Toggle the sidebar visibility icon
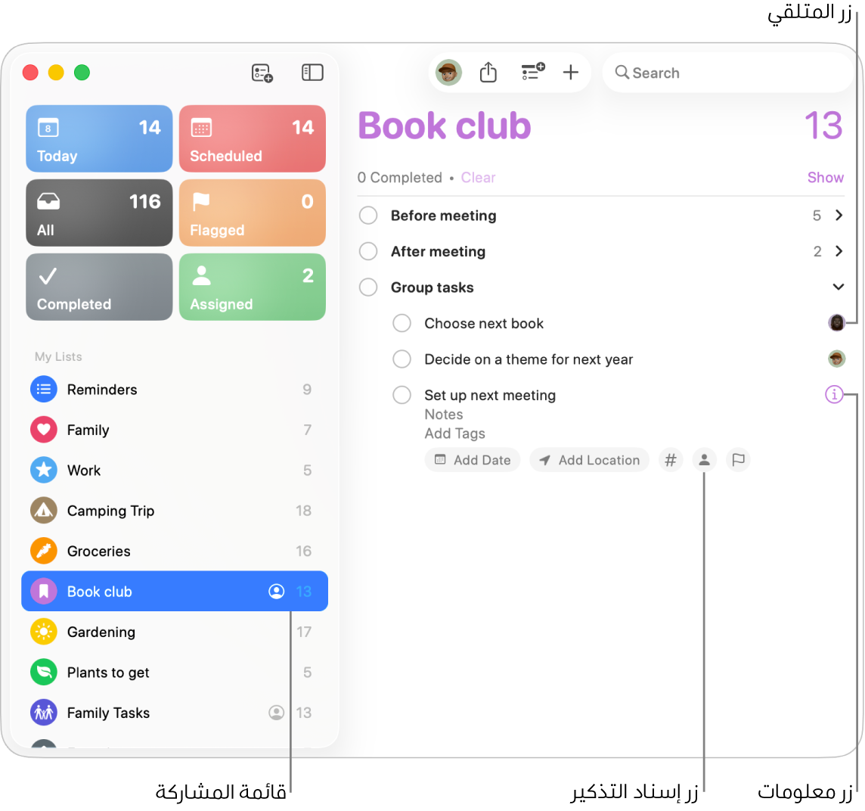This screenshot has width=865, height=811. coord(312,73)
